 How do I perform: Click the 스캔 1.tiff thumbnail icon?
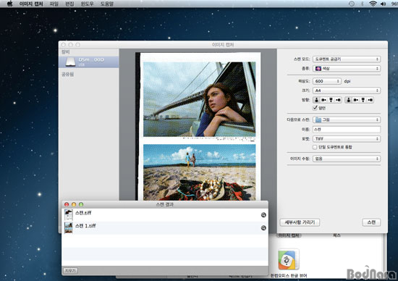click(x=68, y=228)
